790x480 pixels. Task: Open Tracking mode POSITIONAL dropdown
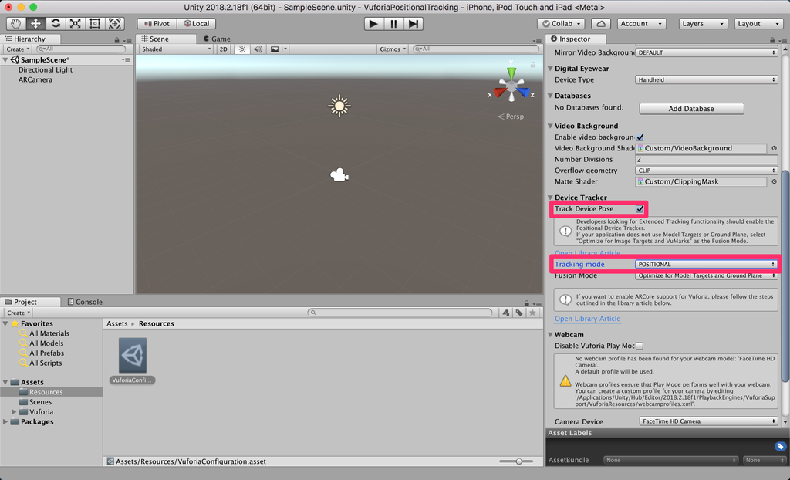coord(707,264)
